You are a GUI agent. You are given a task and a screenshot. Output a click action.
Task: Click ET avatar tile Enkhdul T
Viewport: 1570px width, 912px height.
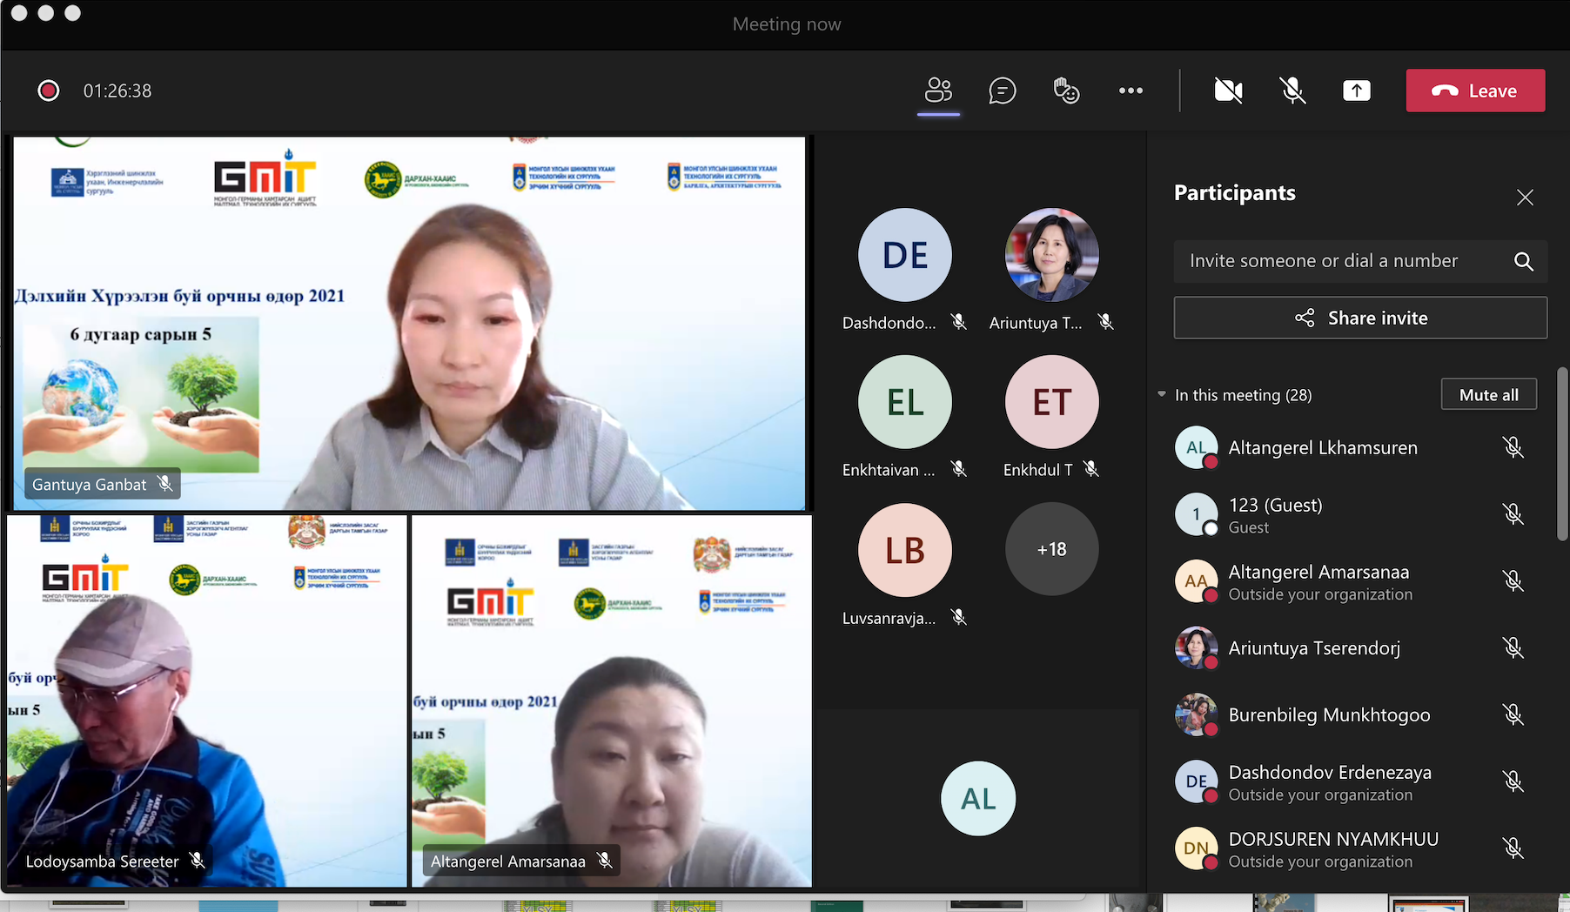[x=1052, y=402]
